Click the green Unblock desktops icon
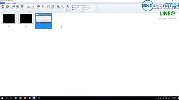The width and height of the screenshot is (179, 100). [x=7, y=7]
